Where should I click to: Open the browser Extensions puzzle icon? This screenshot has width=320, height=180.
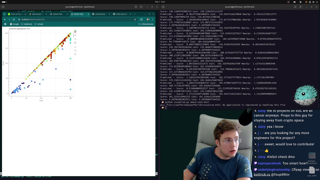point(141,19)
